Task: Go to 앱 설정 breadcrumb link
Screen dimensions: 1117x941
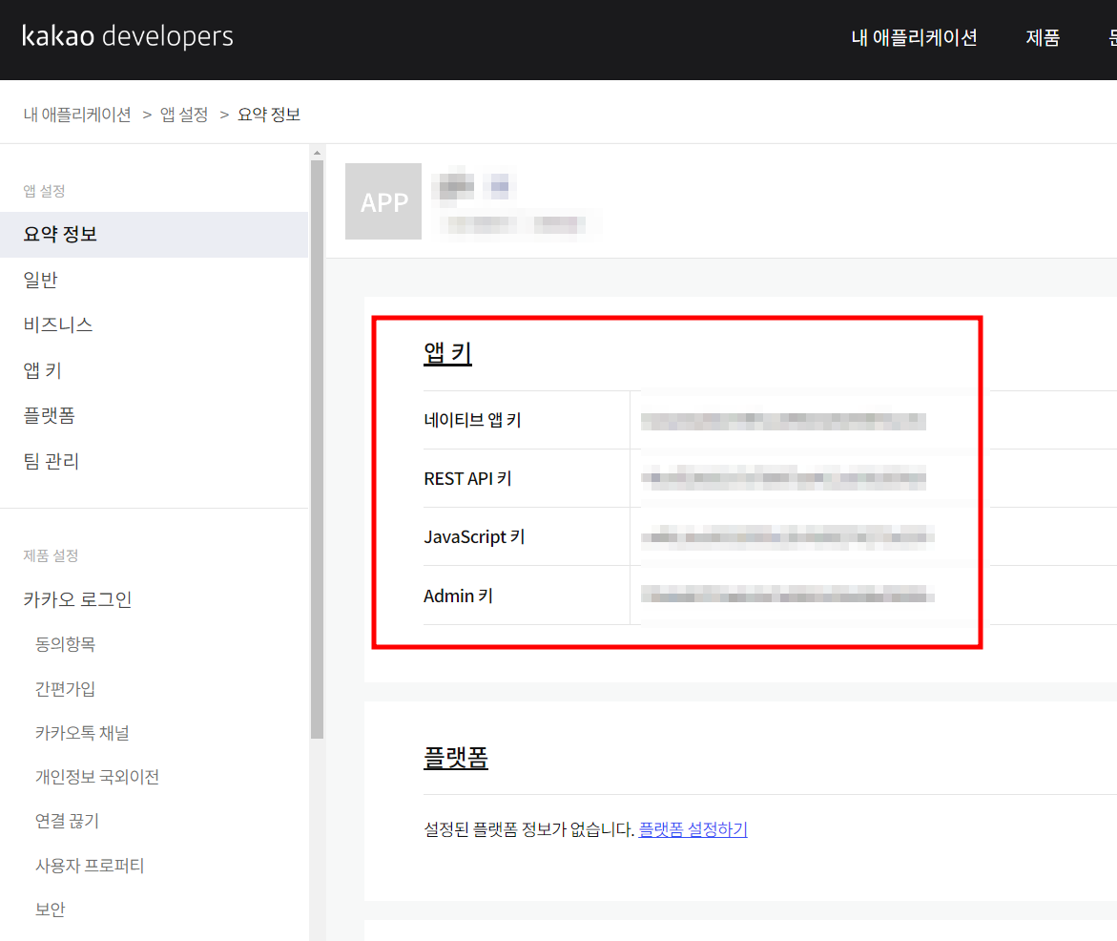Action: [x=184, y=115]
